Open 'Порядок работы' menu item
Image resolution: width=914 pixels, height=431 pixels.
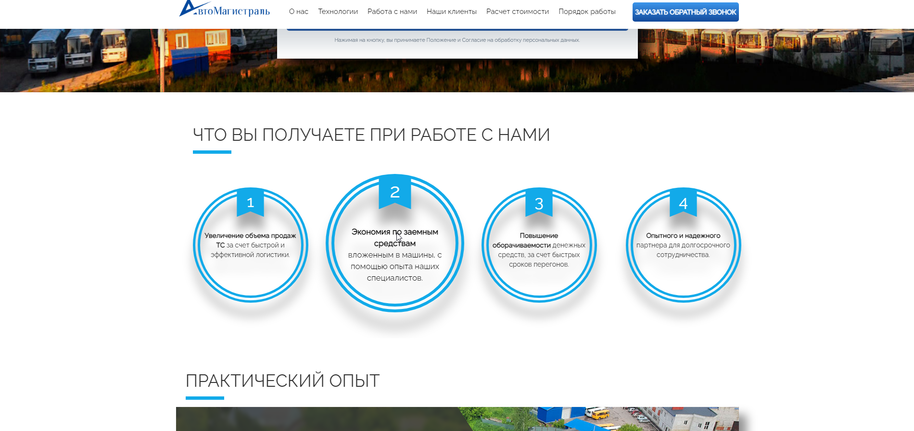(587, 12)
